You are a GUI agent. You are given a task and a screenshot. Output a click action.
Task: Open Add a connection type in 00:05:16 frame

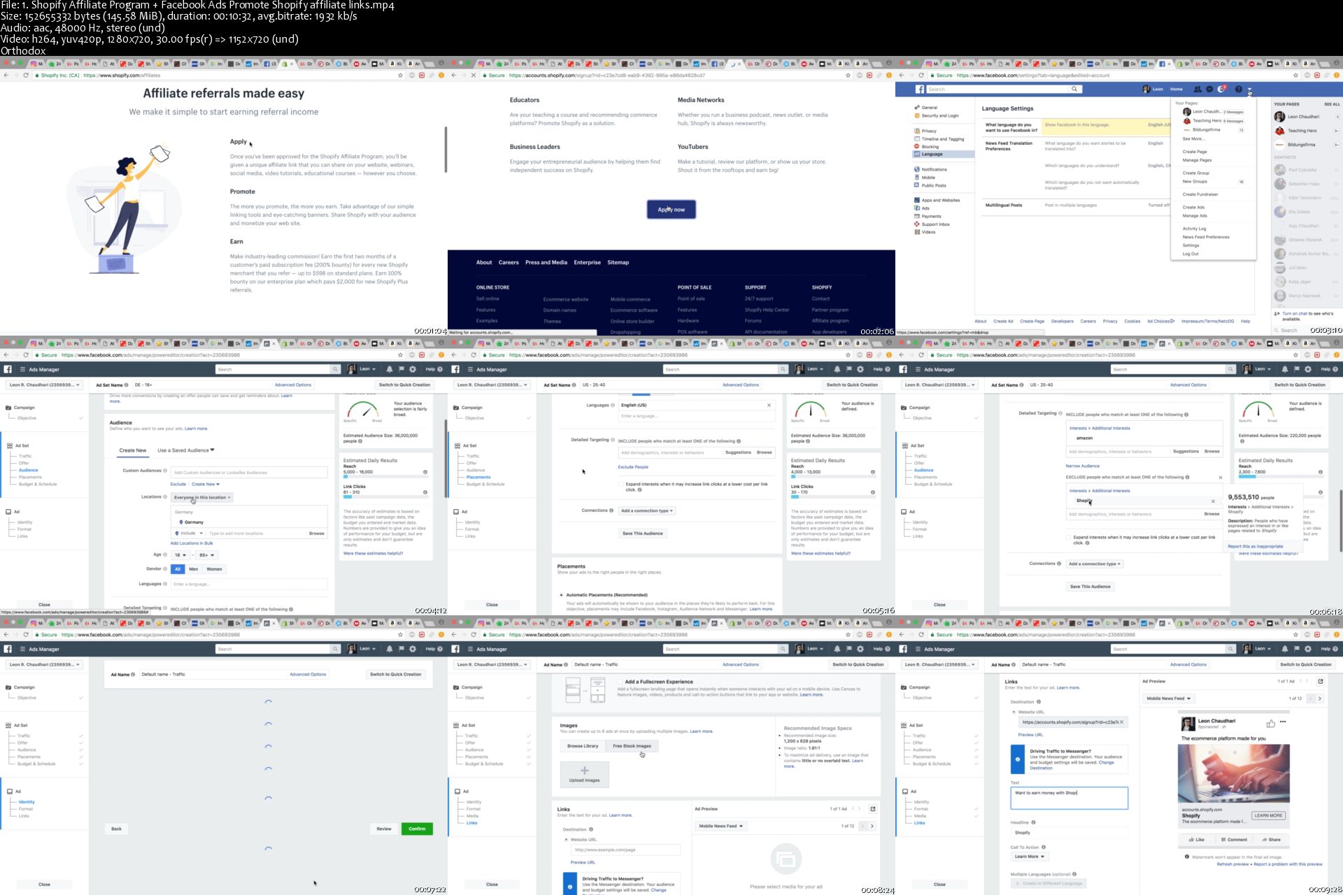tap(646, 510)
